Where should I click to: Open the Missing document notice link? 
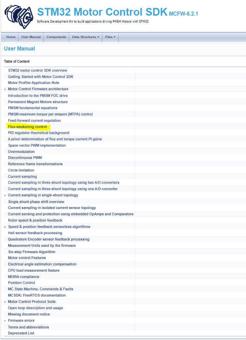(29, 314)
